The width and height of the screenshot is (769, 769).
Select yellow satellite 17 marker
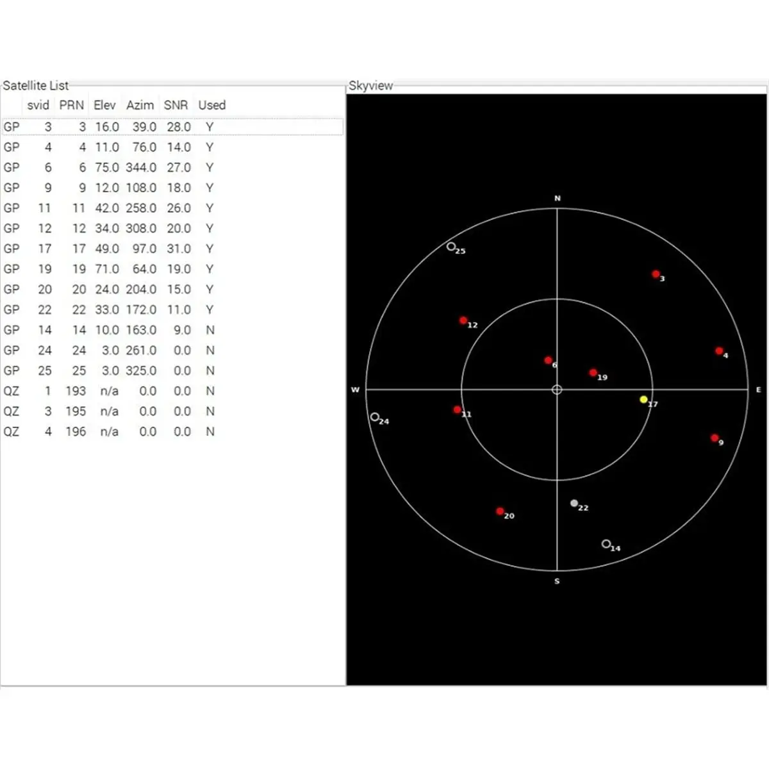point(643,399)
